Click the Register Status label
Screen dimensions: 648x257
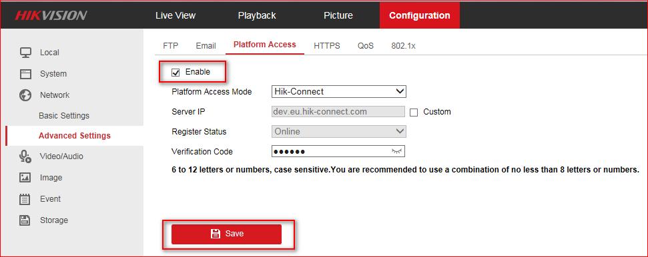click(199, 132)
